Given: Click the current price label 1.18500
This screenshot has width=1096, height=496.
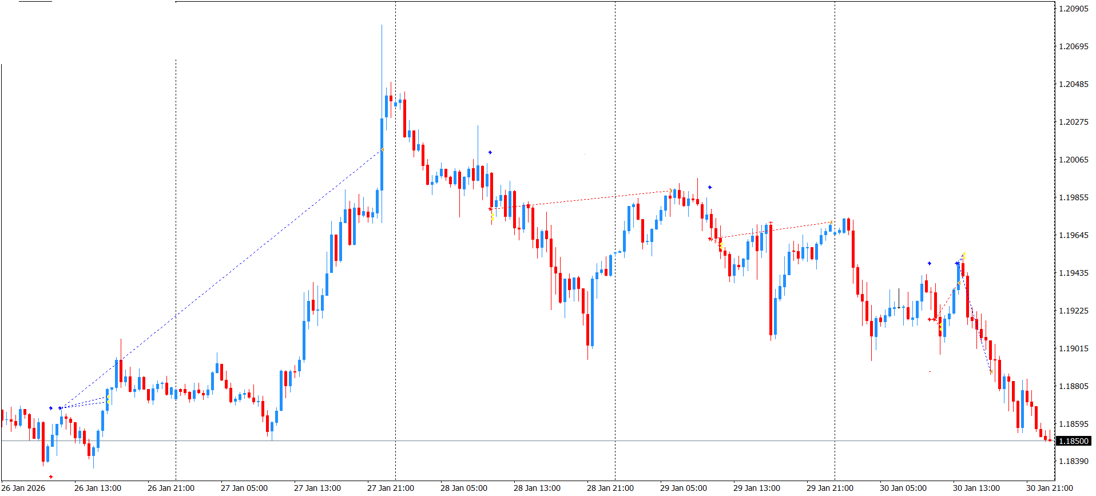Looking at the screenshot, I should tap(1074, 441).
